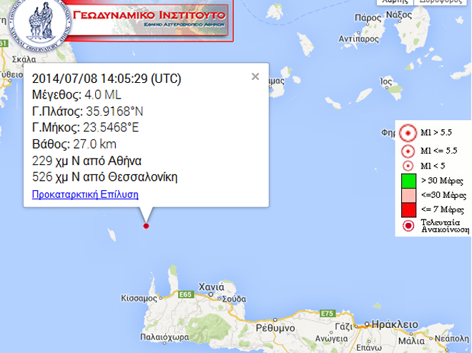
Task: Click the red earthquake epicenter marker
Action: (146, 226)
